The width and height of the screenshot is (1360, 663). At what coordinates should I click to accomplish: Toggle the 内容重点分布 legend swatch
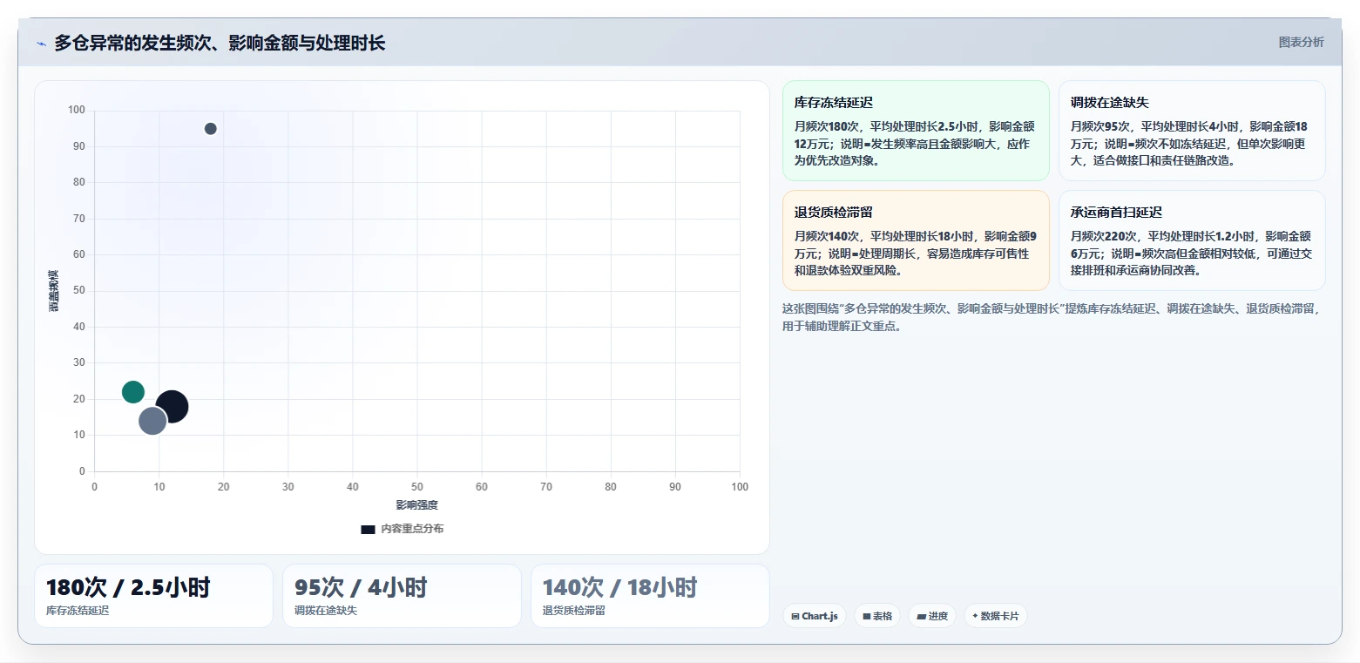coord(368,529)
